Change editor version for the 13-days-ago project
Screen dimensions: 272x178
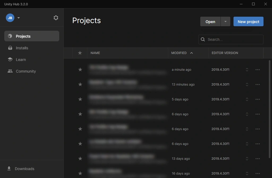[x=247, y=159]
